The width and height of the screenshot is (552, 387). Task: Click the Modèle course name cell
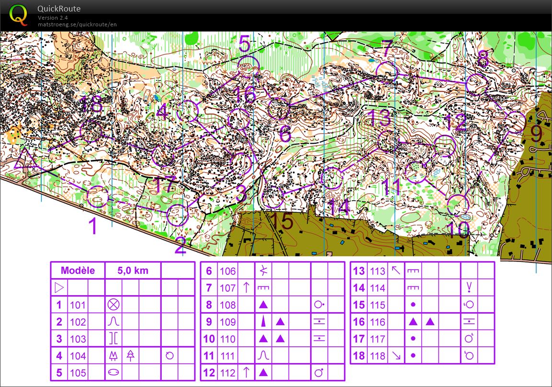(x=78, y=271)
